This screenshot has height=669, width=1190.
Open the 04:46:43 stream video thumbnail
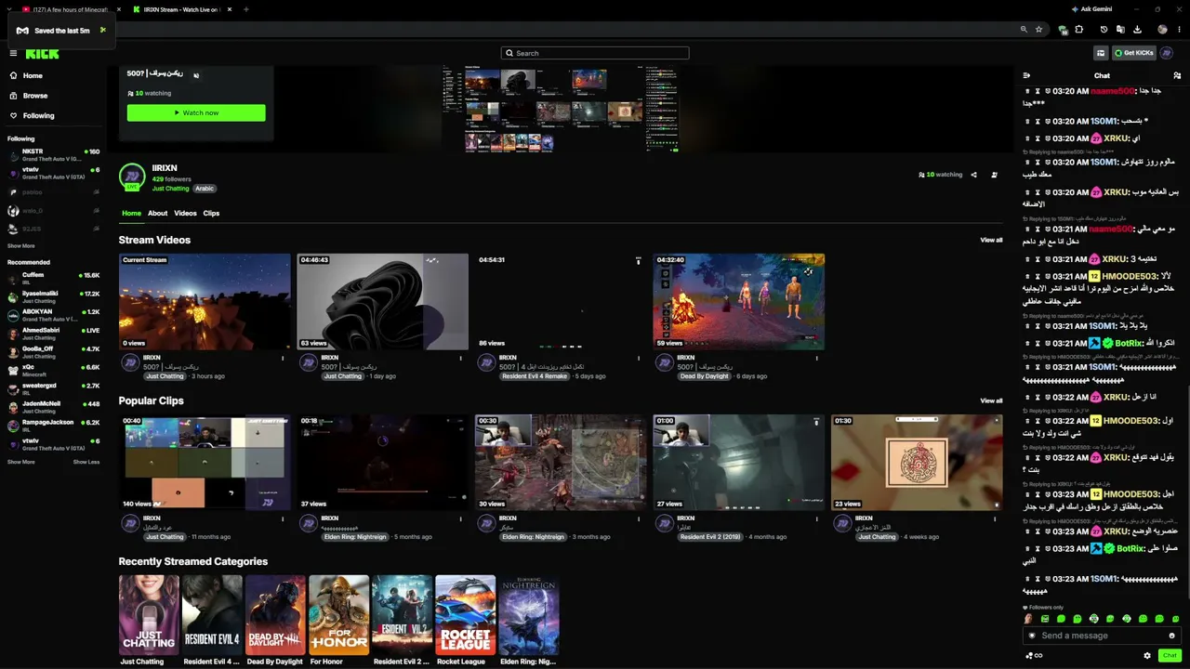tap(382, 302)
